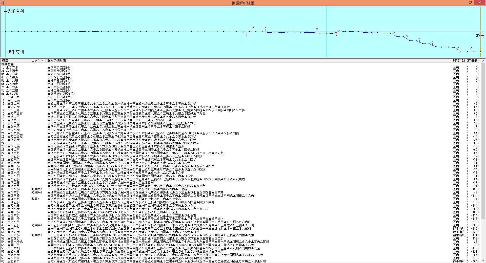Click the 先手有利 label on graph axis
Viewport: 486px width, 263px height.
click(15, 11)
